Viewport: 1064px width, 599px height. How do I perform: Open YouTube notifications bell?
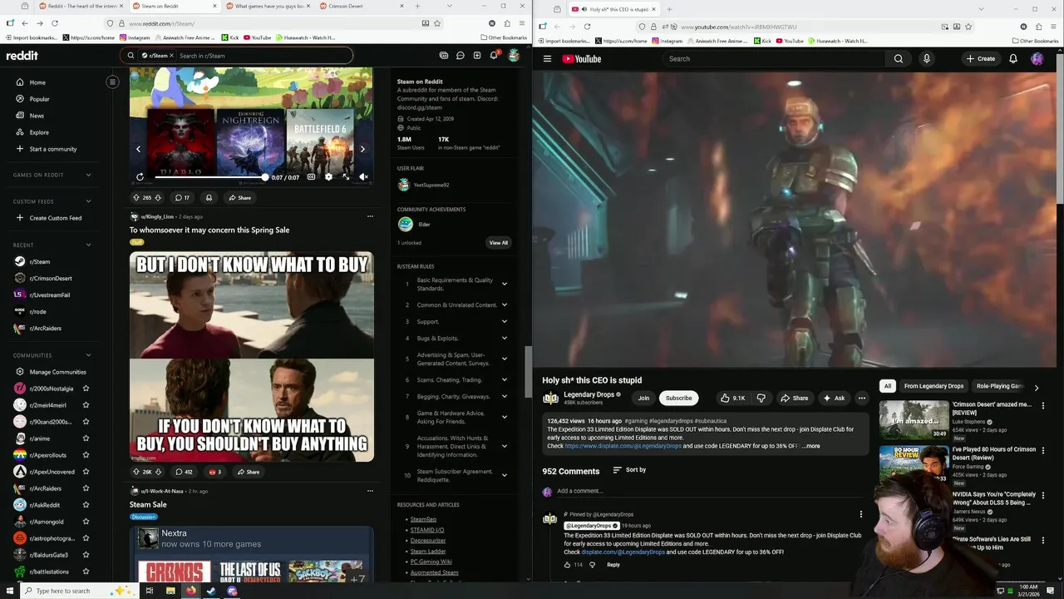pyautogui.click(x=1012, y=59)
